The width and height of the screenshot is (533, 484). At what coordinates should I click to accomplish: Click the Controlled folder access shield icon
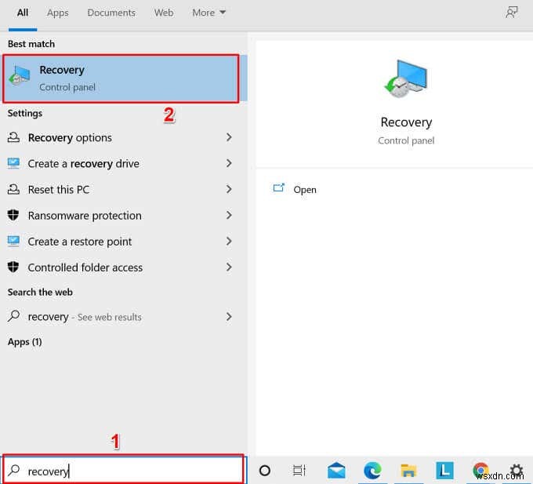point(13,267)
